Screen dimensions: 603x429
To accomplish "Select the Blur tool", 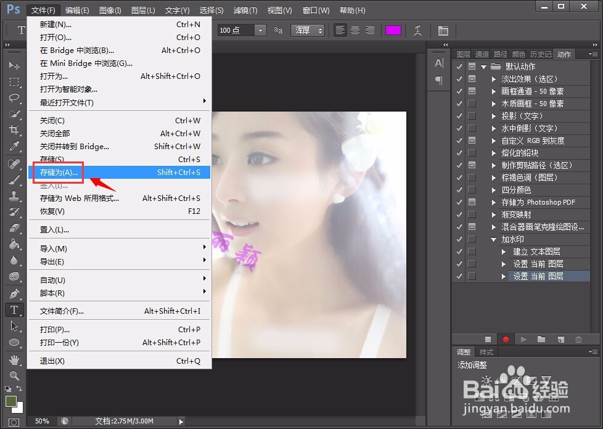I will [14, 260].
